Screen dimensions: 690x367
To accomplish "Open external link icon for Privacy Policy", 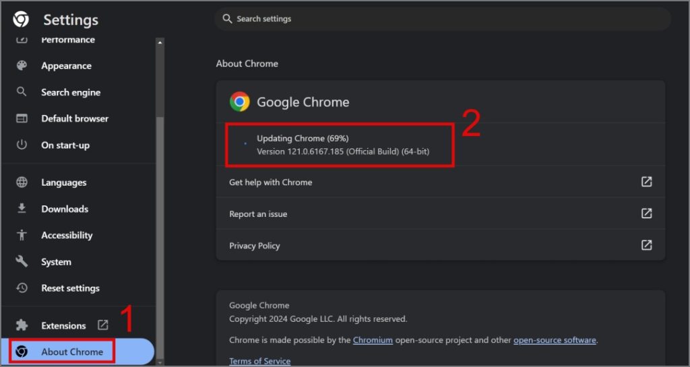I will point(646,245).
